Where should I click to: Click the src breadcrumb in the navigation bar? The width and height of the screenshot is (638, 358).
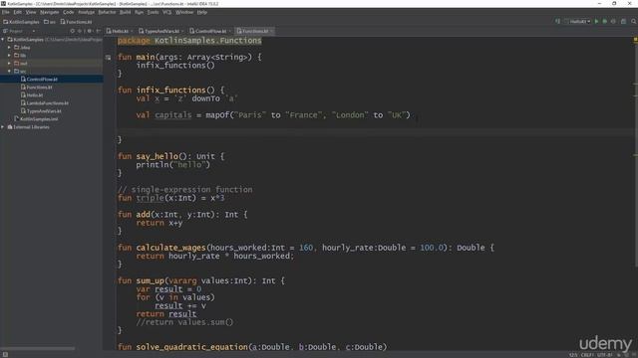coord(50,22)
